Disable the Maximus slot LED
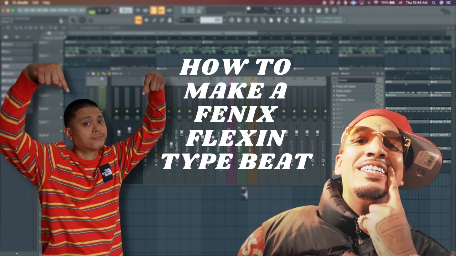This screenshot has height=256, width=456. pos(382,96)
